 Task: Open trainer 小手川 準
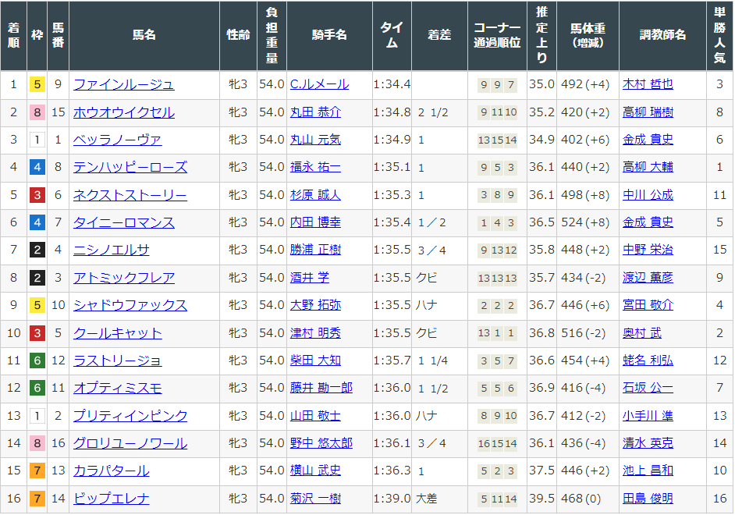(x=648, y=416)
